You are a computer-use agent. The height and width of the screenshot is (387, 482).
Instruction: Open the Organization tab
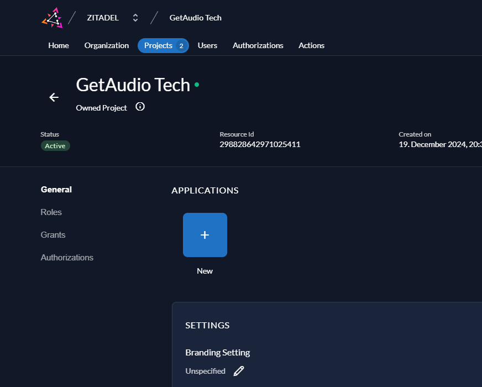[x=107, y=45]
